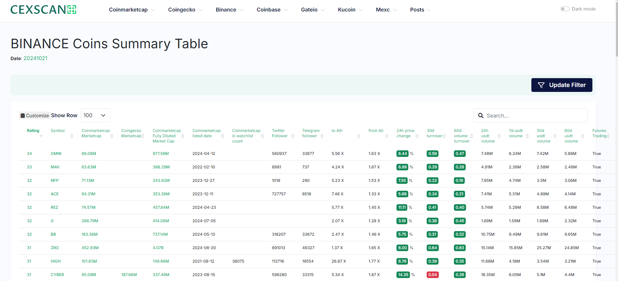Click the Coinbase menu chevron

(x=286, y=10)
